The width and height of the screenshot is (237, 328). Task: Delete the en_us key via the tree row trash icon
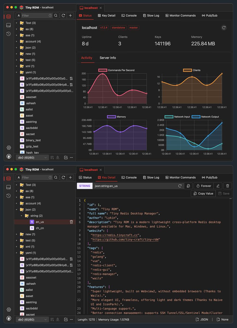point(71,222)
